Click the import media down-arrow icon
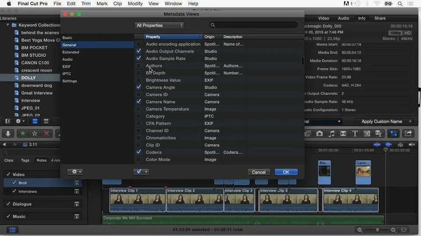Screen dimensions: 421x236 [x=8, y=134]
